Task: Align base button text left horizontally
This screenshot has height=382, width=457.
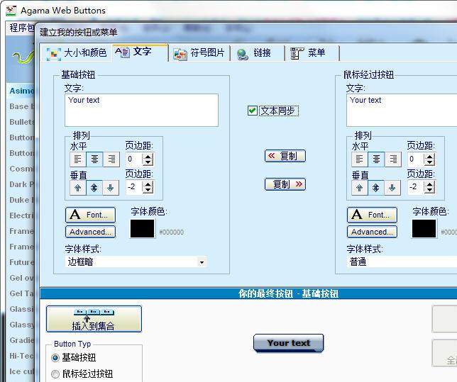Action: click(78, 159)
